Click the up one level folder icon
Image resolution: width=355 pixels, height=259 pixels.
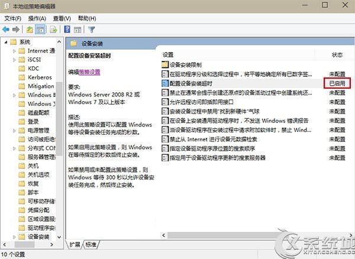tap(30, 30)
